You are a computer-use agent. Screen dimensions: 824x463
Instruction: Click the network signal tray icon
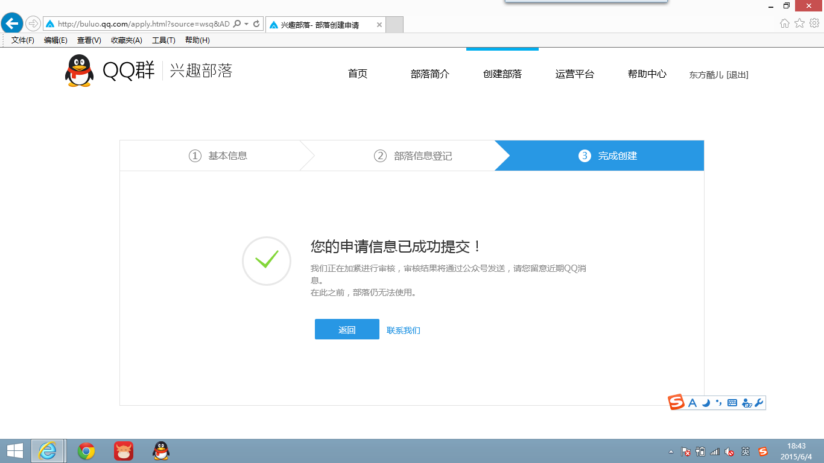point(715,452)
